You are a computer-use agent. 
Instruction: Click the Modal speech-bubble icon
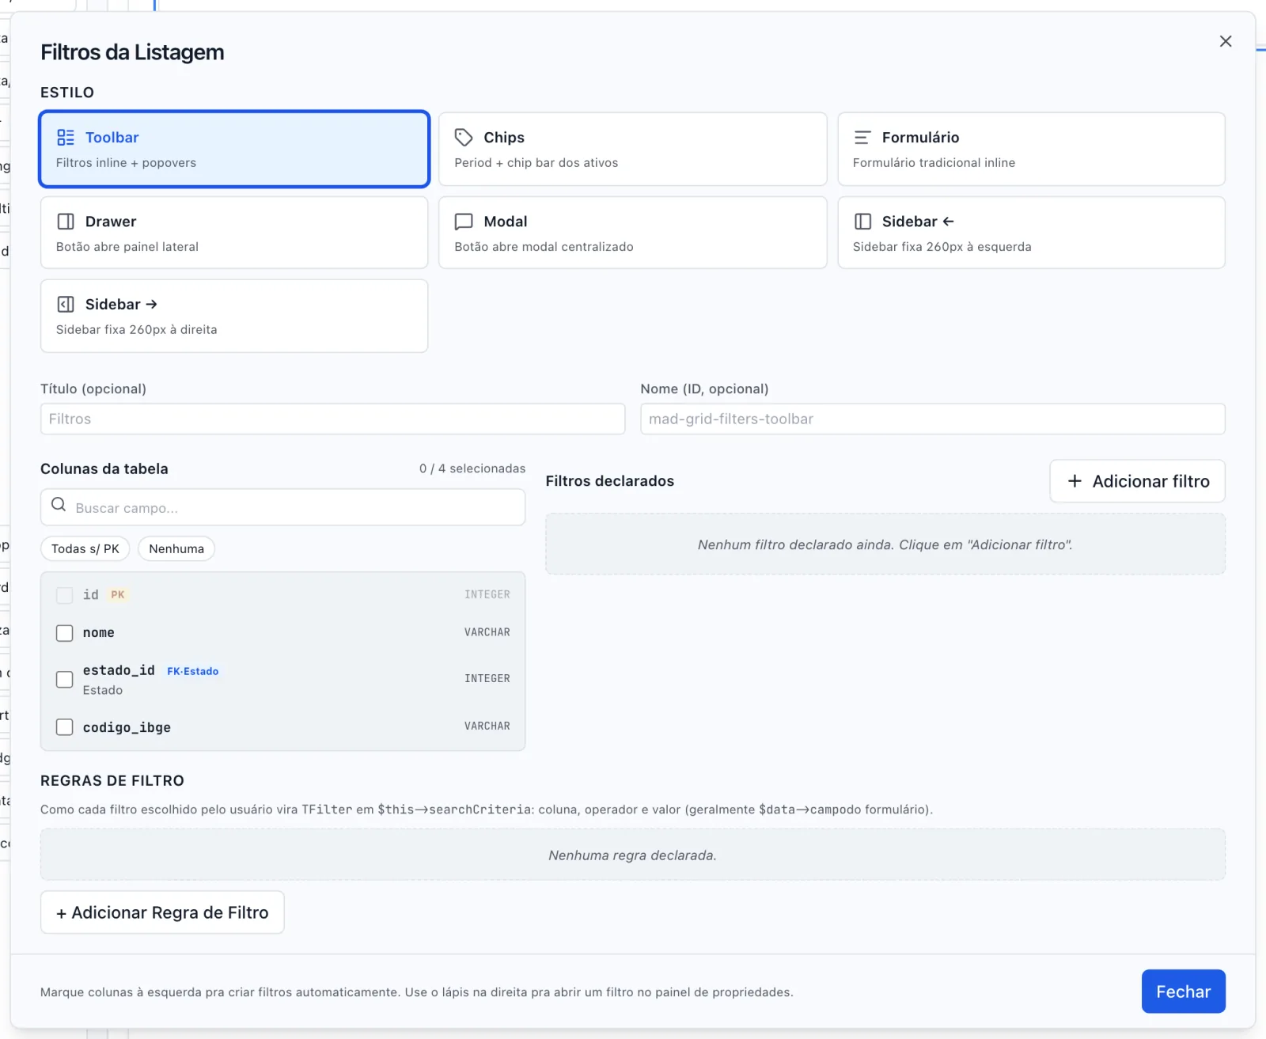[464, 222]
